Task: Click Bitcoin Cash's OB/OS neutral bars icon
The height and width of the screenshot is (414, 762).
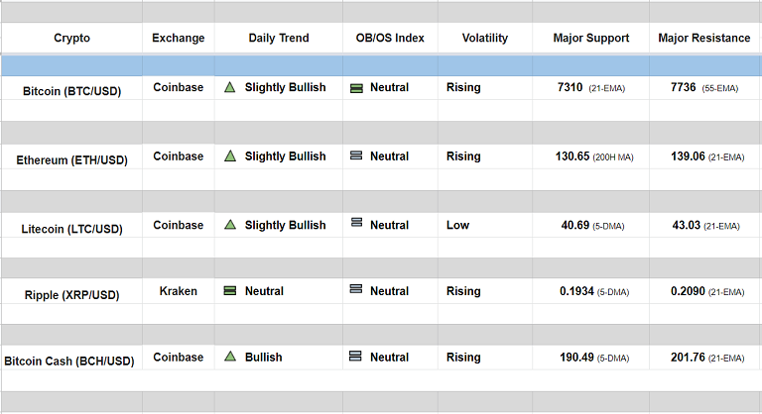Action: pyautogui.click(x=356, y=357)
